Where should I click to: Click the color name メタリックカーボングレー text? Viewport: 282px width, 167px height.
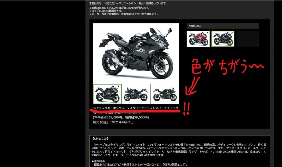click(110, 108)
